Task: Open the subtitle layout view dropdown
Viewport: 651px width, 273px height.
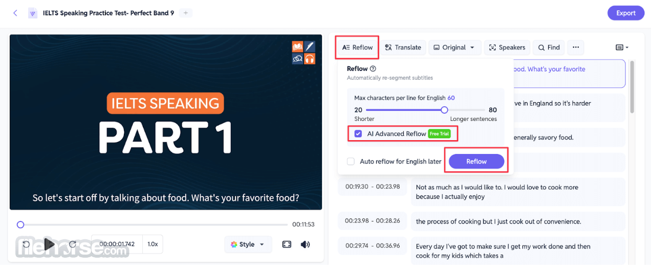Action: point(622,47)
